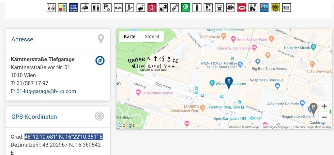Click the Car Park + Clean icon
Viewport: 334px width, 155px height.
click(x=73, y=8)
